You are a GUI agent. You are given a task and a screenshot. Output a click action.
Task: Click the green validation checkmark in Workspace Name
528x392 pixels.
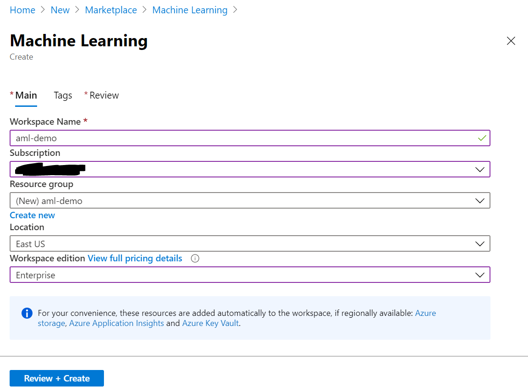point(482,138)
